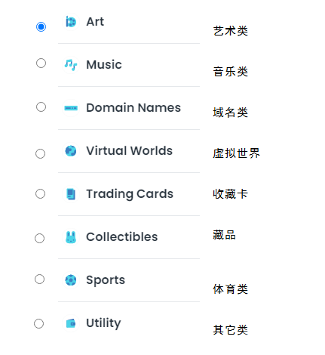Click the Music notes icon

click(x=71, y=65)
